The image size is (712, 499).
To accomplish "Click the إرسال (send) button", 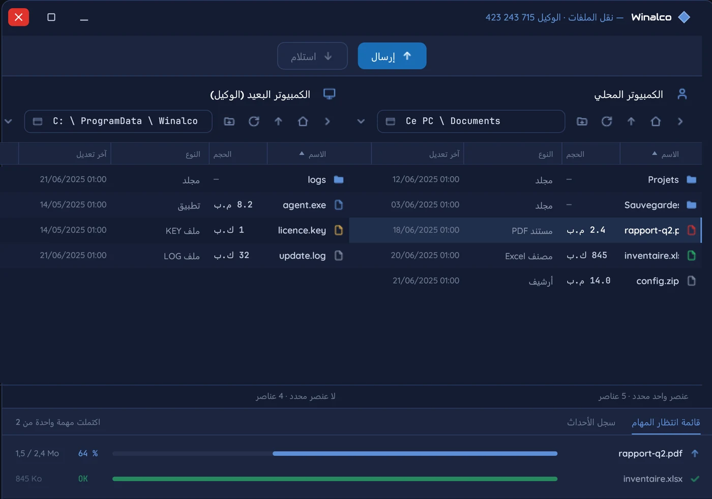I will point(392,56).
